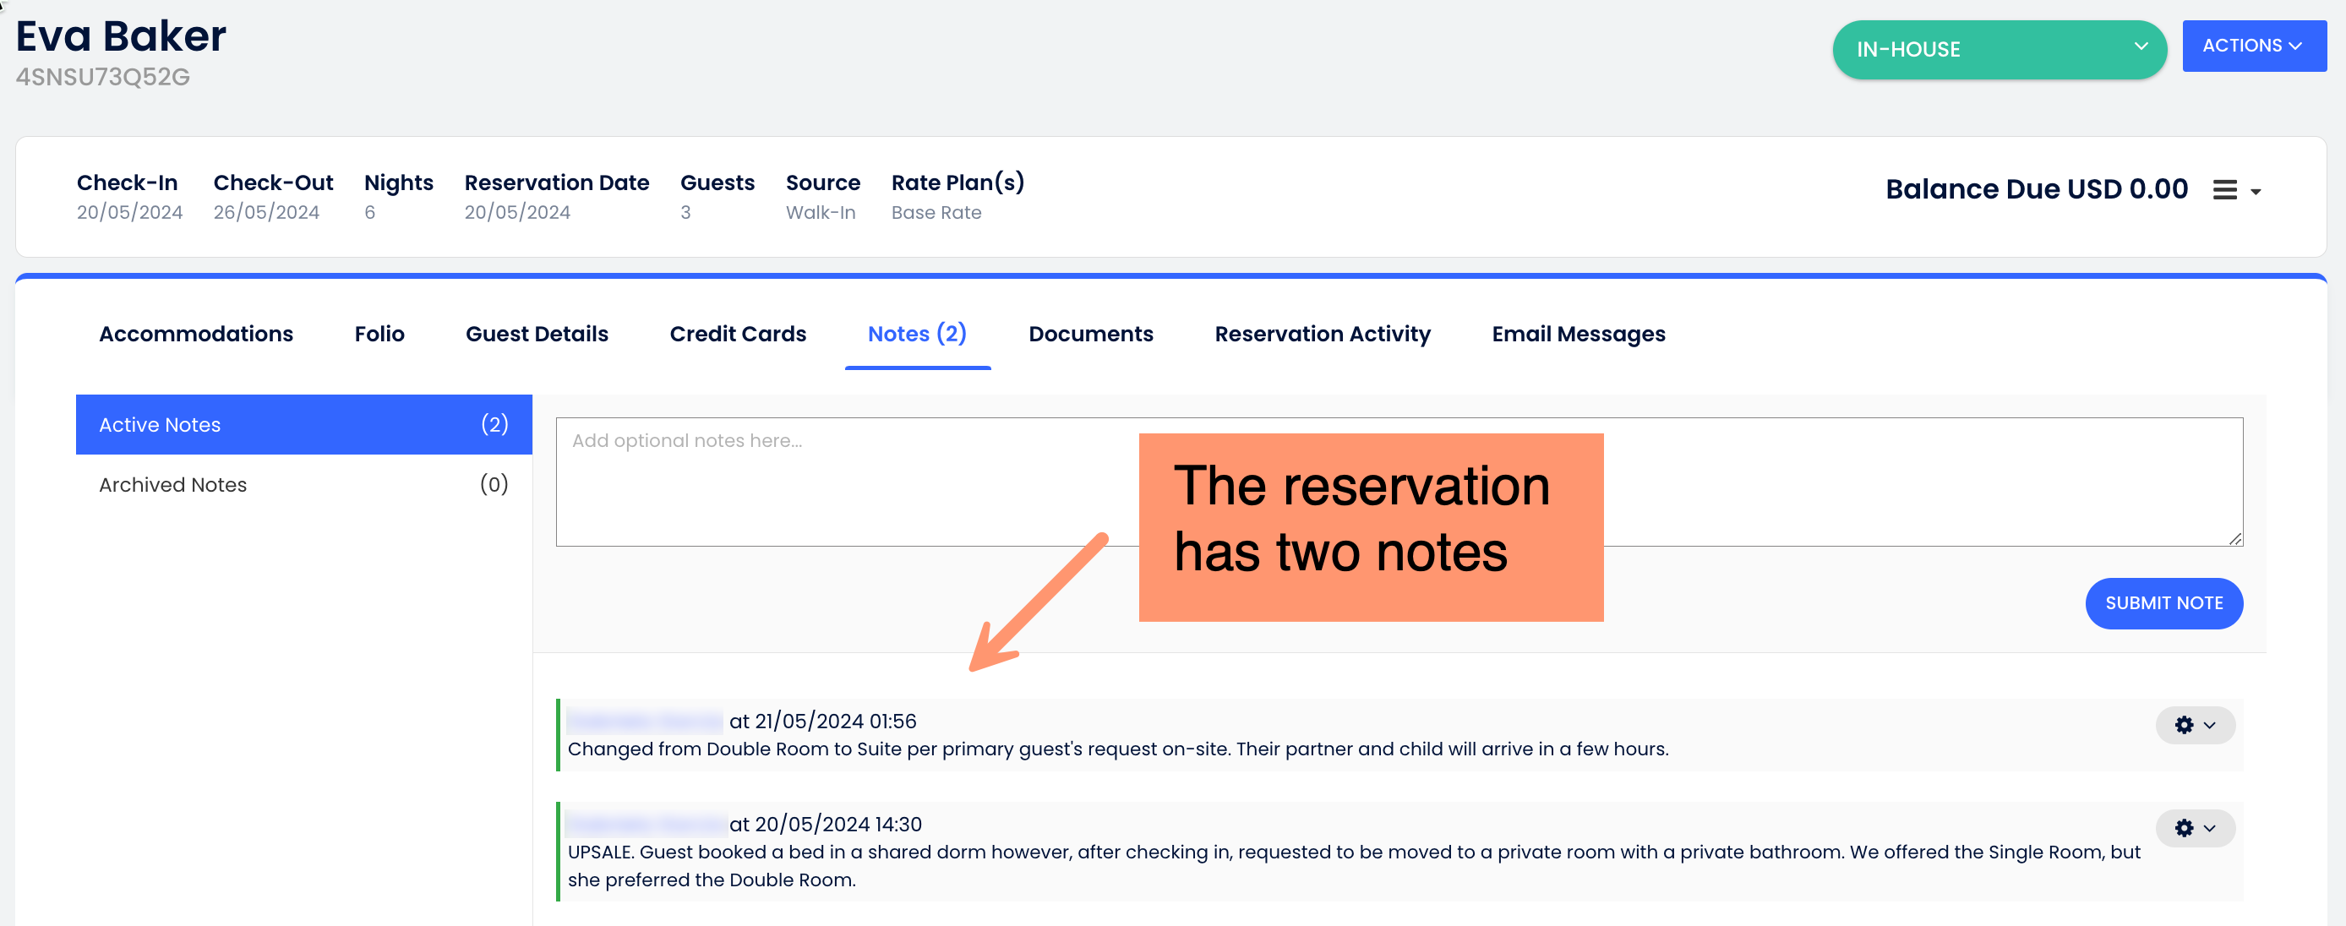Click gear icon on 21/05/2024 note
This screenshot has height=926, width=2346.
(x=2183, y=725)
